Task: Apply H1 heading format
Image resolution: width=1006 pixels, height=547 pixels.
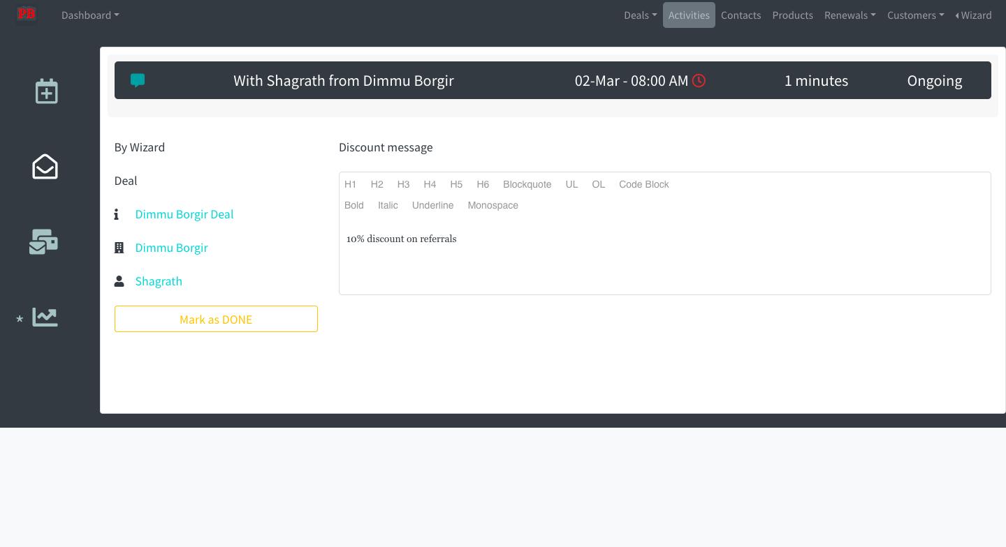Action: 351,184
